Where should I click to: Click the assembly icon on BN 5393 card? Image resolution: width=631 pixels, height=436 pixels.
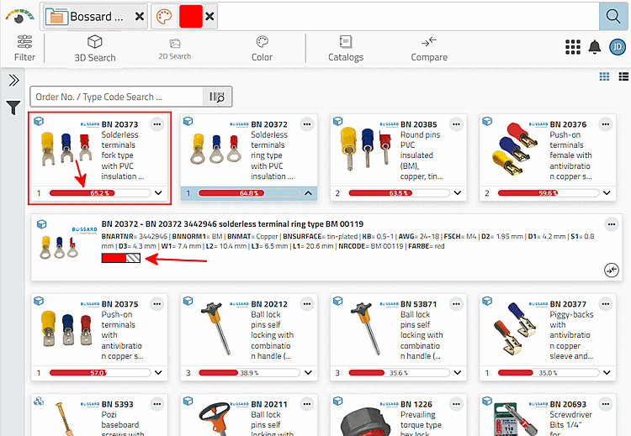click(x=39, y=401)
